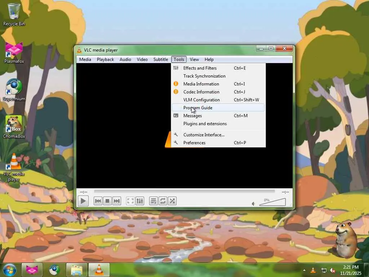369x277 pixels.
Task: Click the elapsed time label
Action: pyautogui.click(x=84, y=192)
